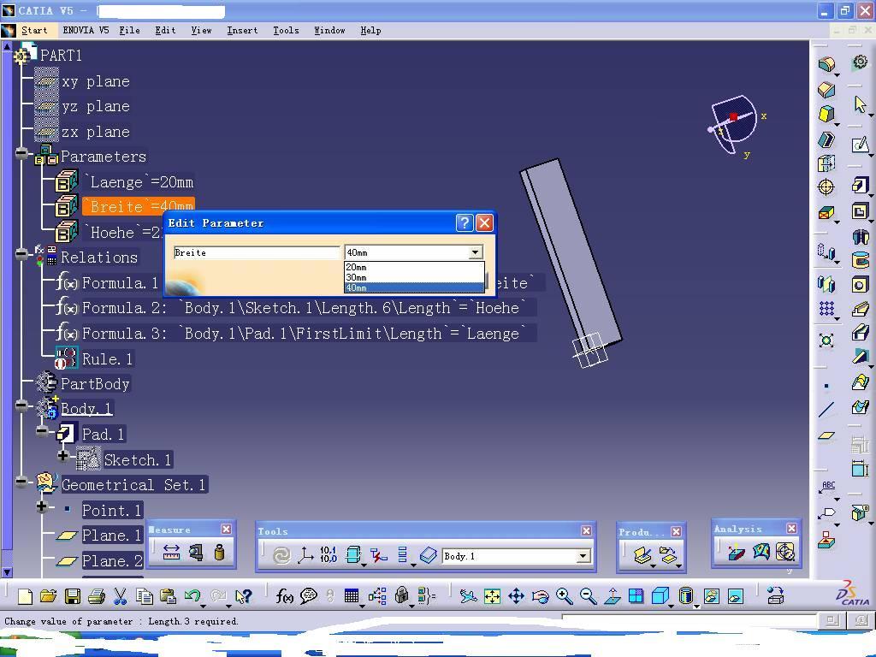Image resolution: width=876 pixels, height=657 pixels.
Task: Click the help button in Edit Parameter dialog
Action: point(465,223)
